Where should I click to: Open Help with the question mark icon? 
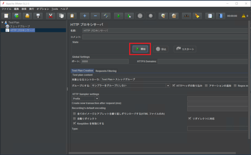click(x=221, y=16)
